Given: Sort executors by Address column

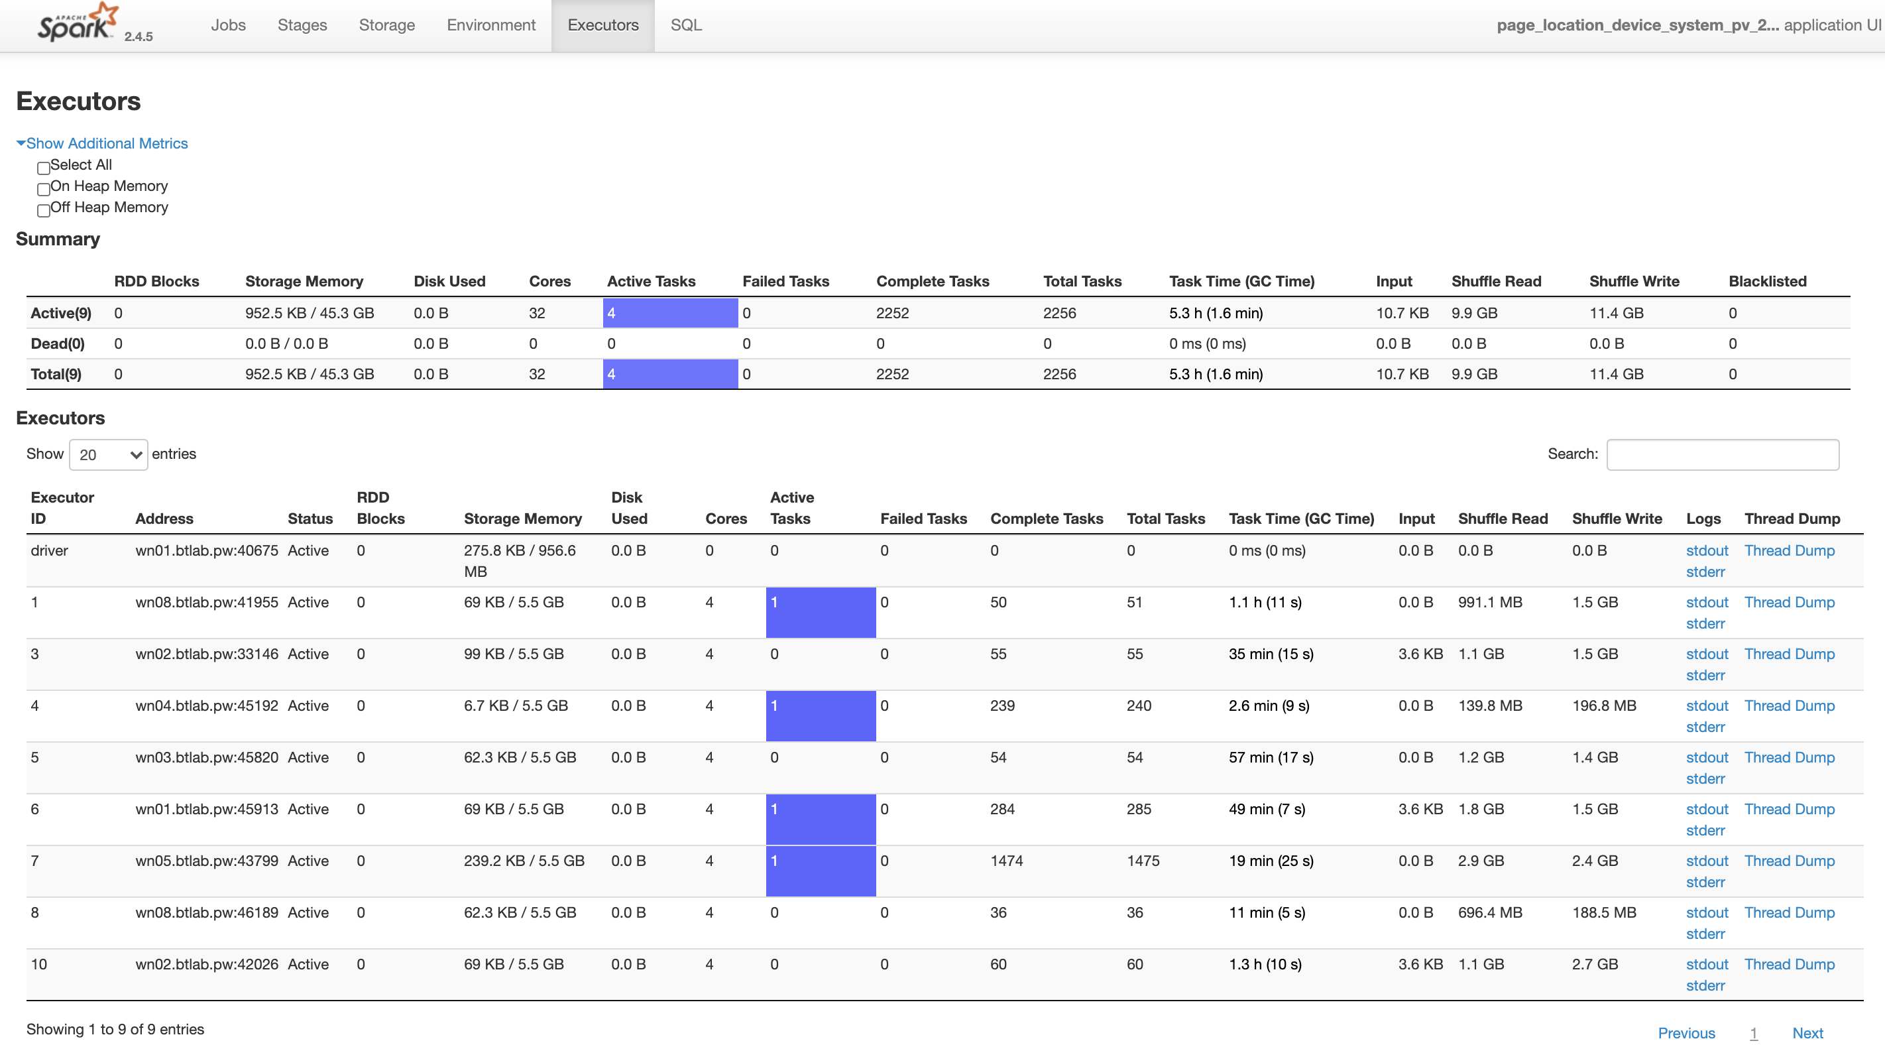Looking at the screenshot, I should 164,519.
